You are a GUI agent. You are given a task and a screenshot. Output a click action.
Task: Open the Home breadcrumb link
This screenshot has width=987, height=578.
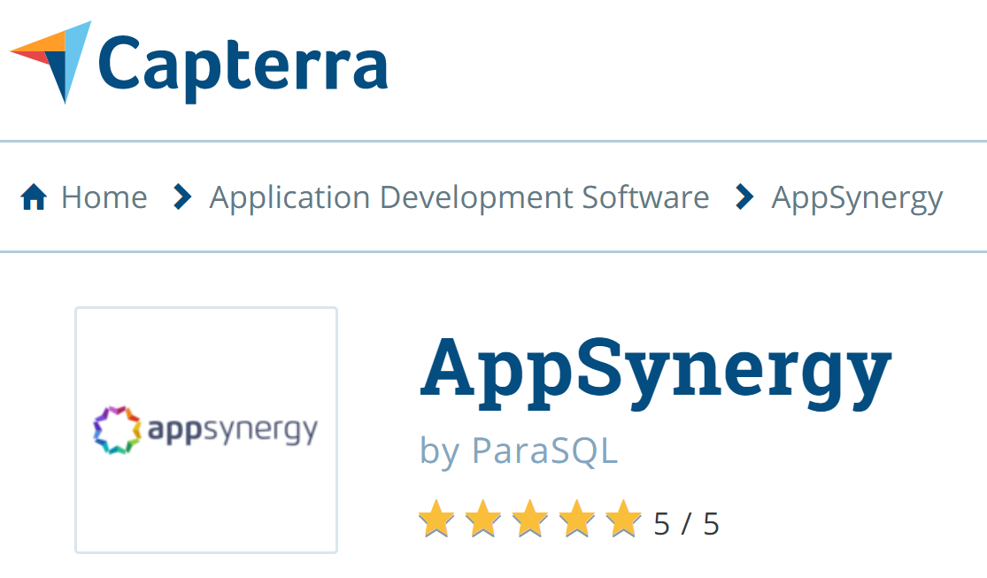pyautogui.click(x=104, y=197)
